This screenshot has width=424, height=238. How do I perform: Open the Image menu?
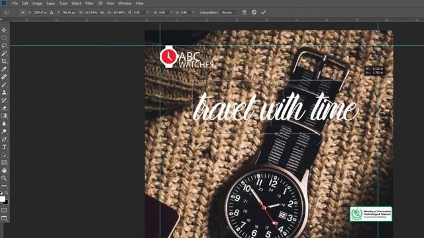(37, 3)
